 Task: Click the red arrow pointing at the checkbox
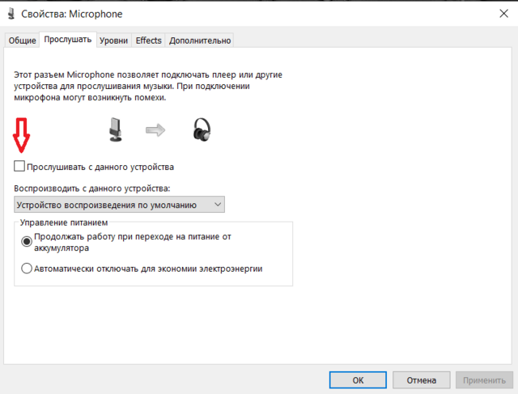coord(22,136)
